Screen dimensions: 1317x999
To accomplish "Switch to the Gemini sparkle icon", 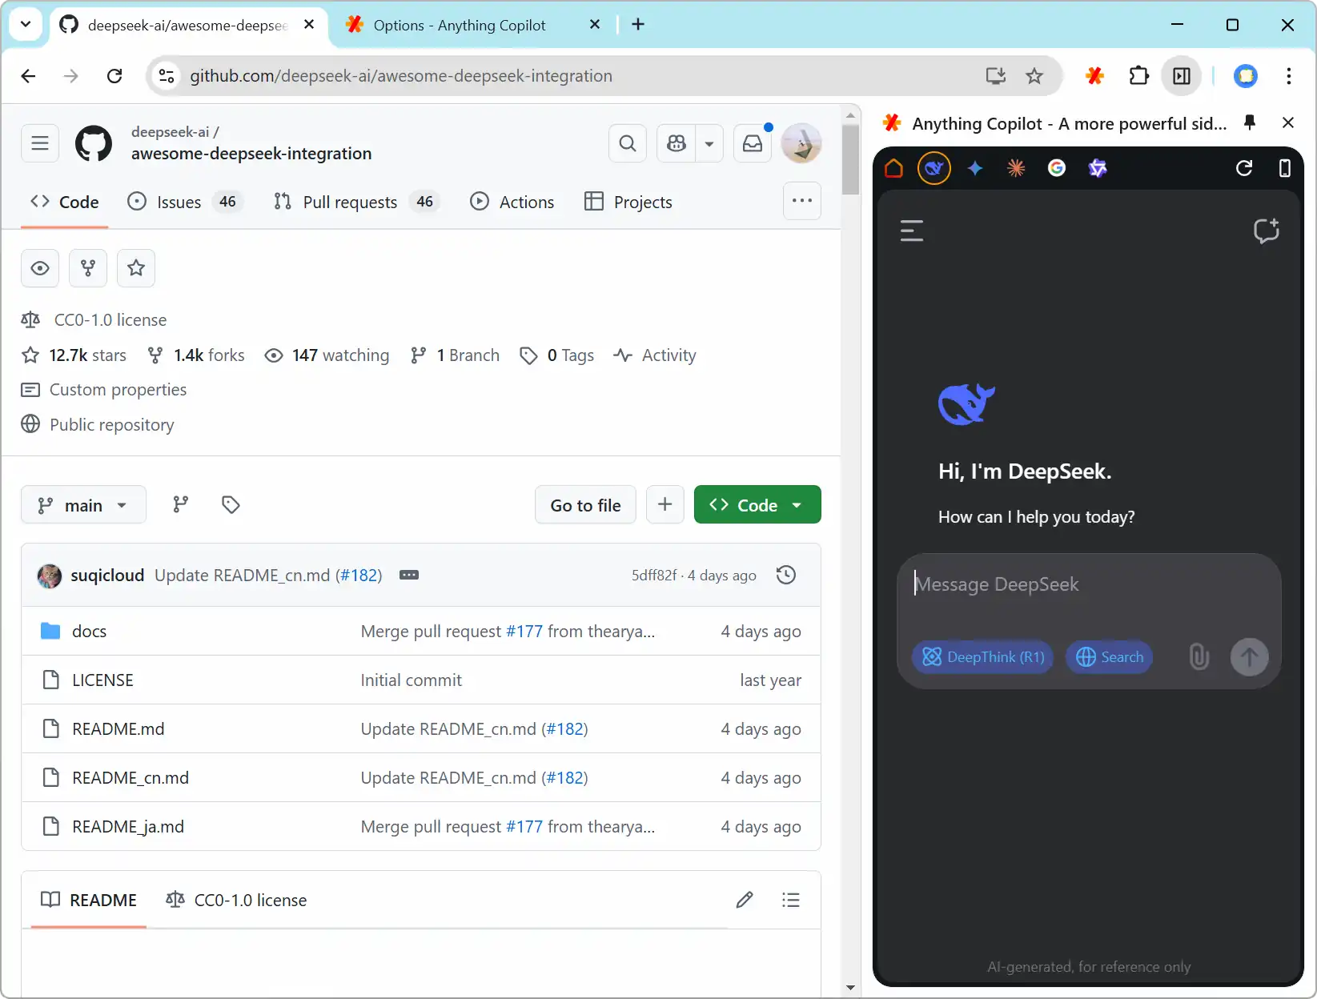I will click(975, 168).
